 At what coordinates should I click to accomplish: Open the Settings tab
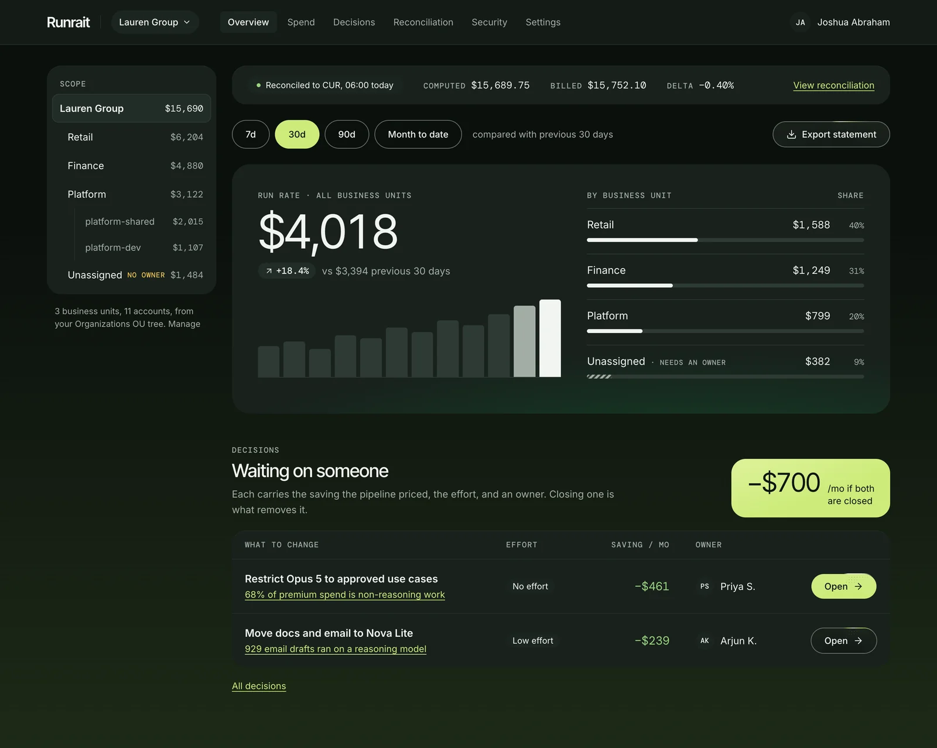(543, 22)
